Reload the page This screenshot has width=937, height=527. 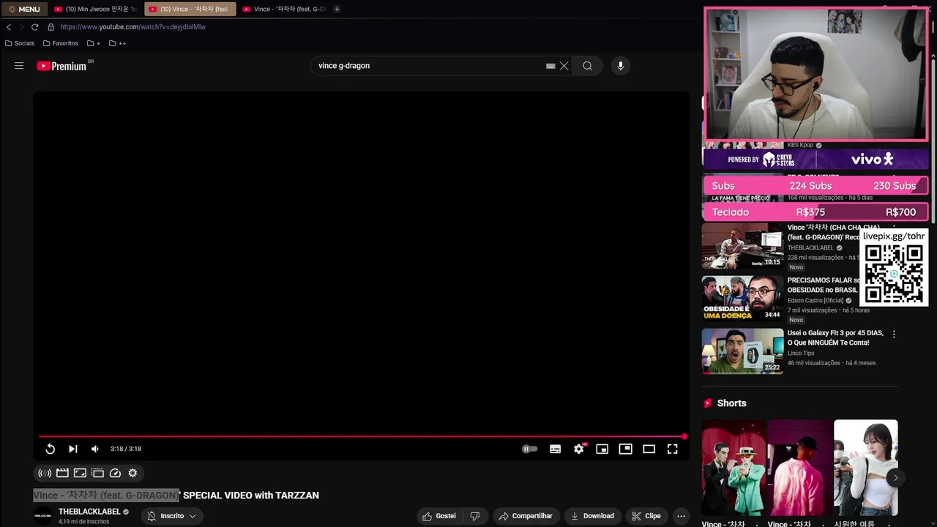click(x=34, y=27)
